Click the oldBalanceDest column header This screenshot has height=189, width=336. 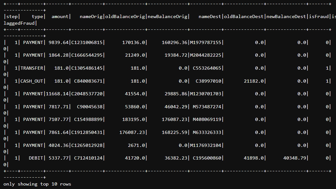coord(244,16)
